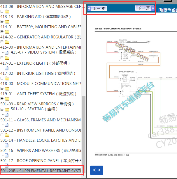Click folder icon under 418-00 MODULE COMMUNICATIONS label
The height and width of the screenshot is (179, 177).
pos(7,88)
